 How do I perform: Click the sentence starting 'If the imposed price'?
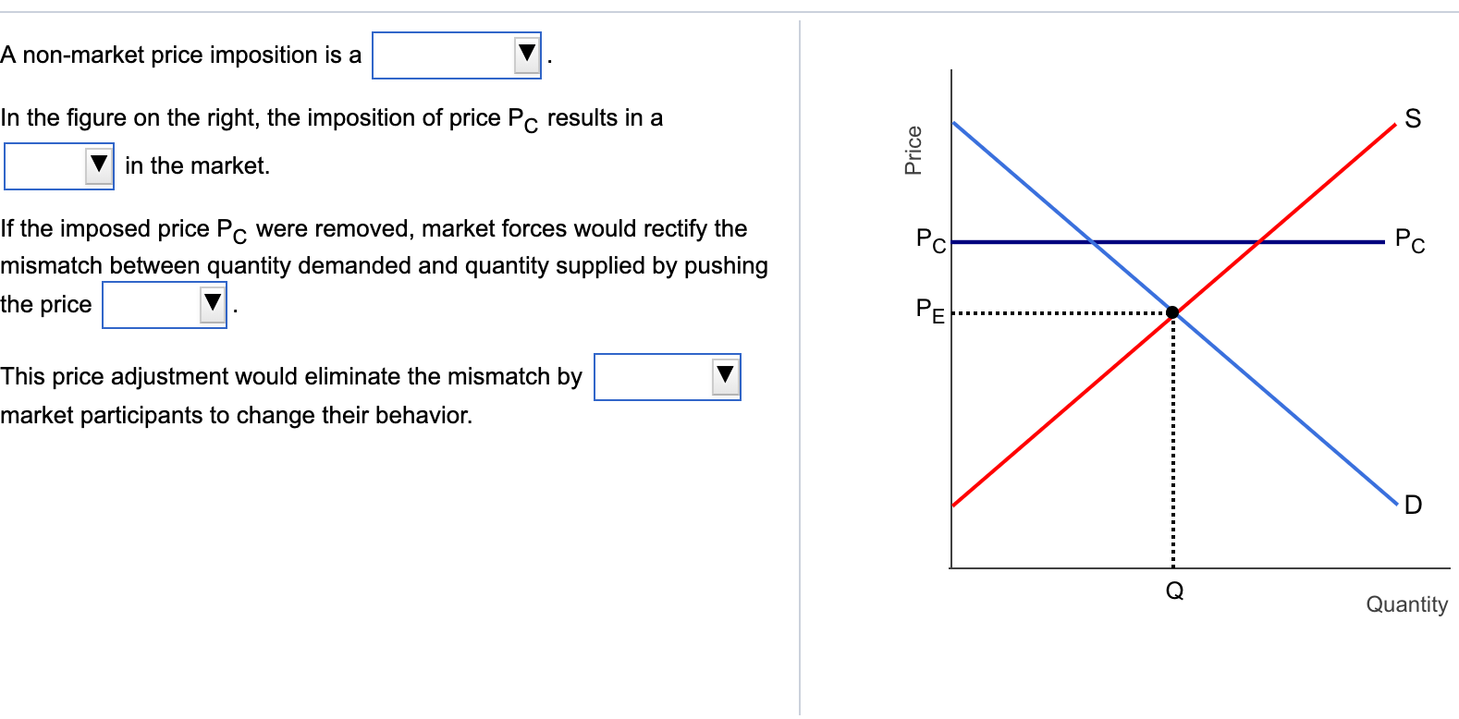pos(370,228)
